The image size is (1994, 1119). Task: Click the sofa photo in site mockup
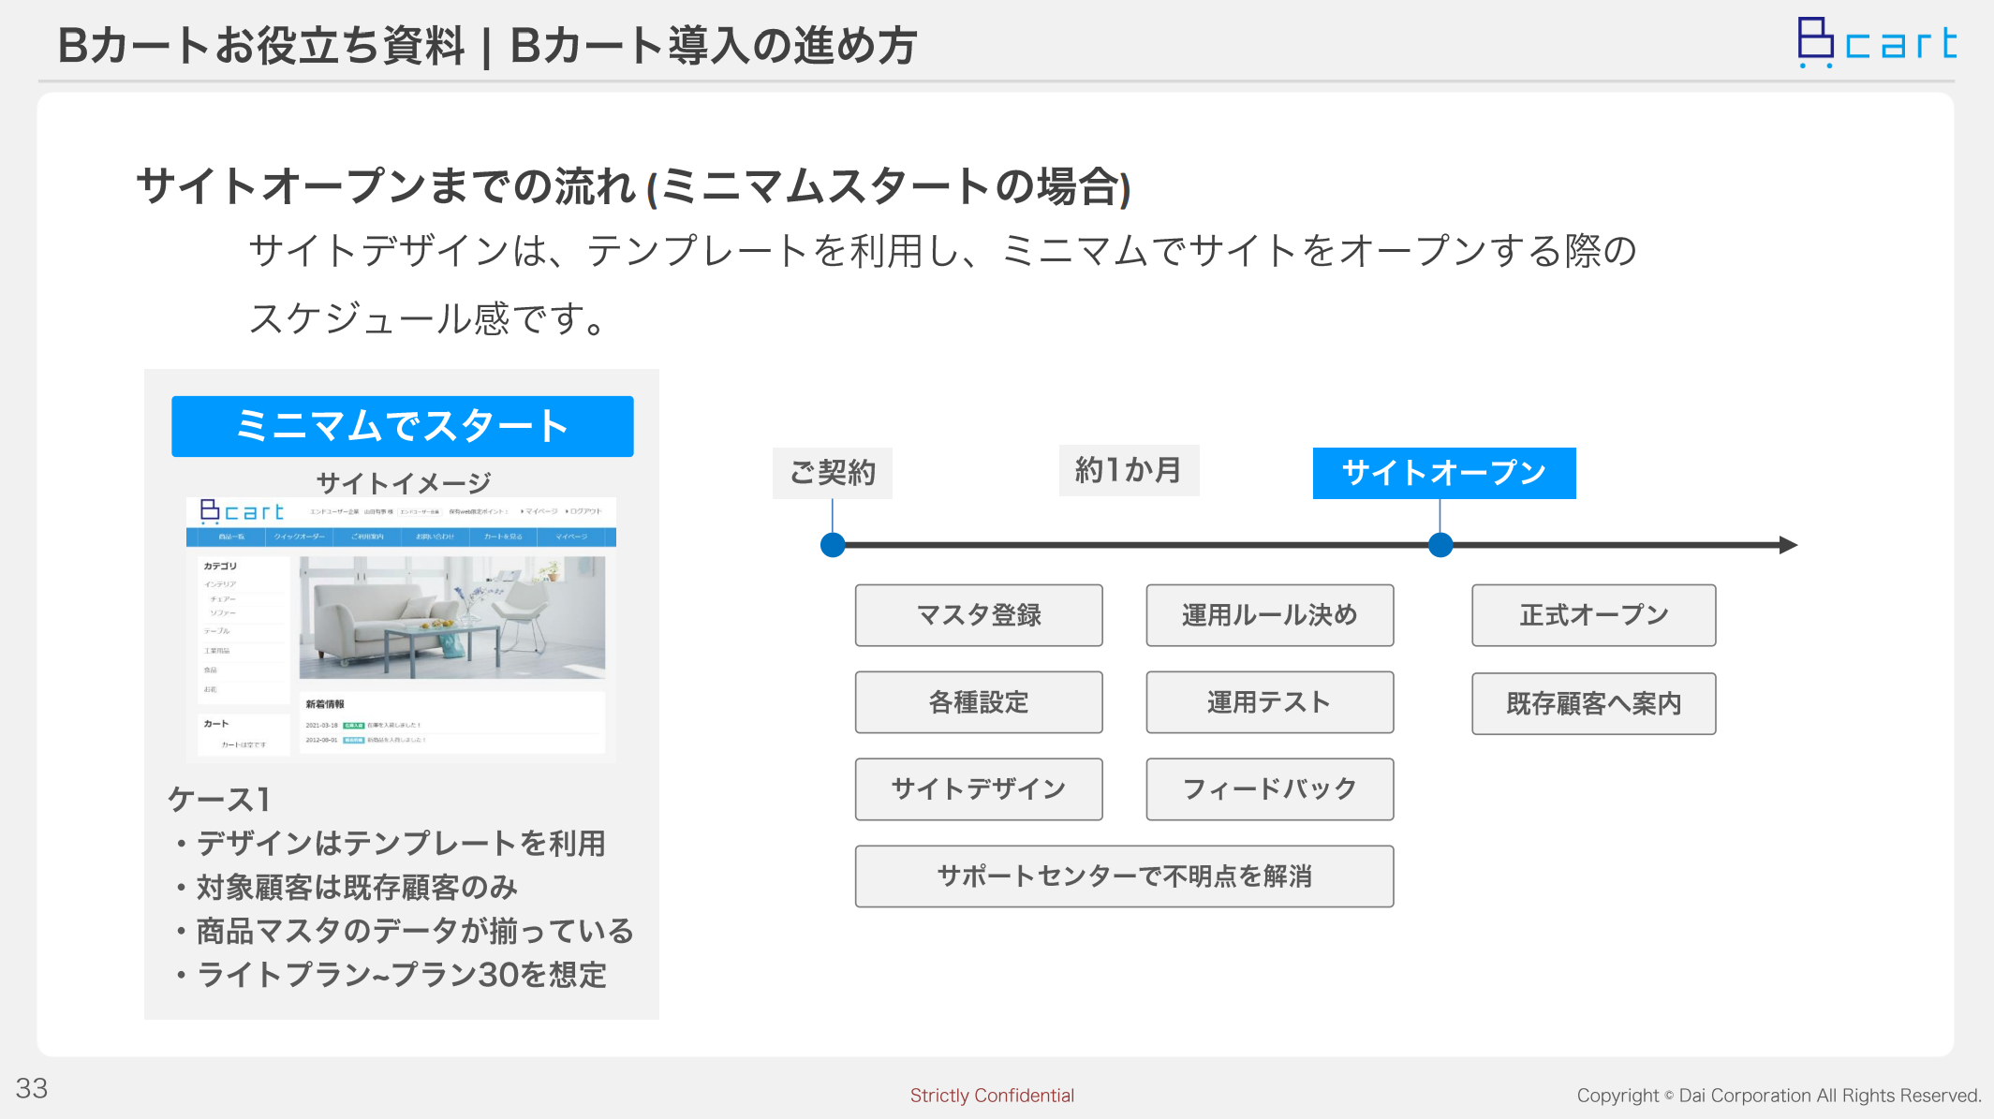pyautogui.click(x=452, y=617)
